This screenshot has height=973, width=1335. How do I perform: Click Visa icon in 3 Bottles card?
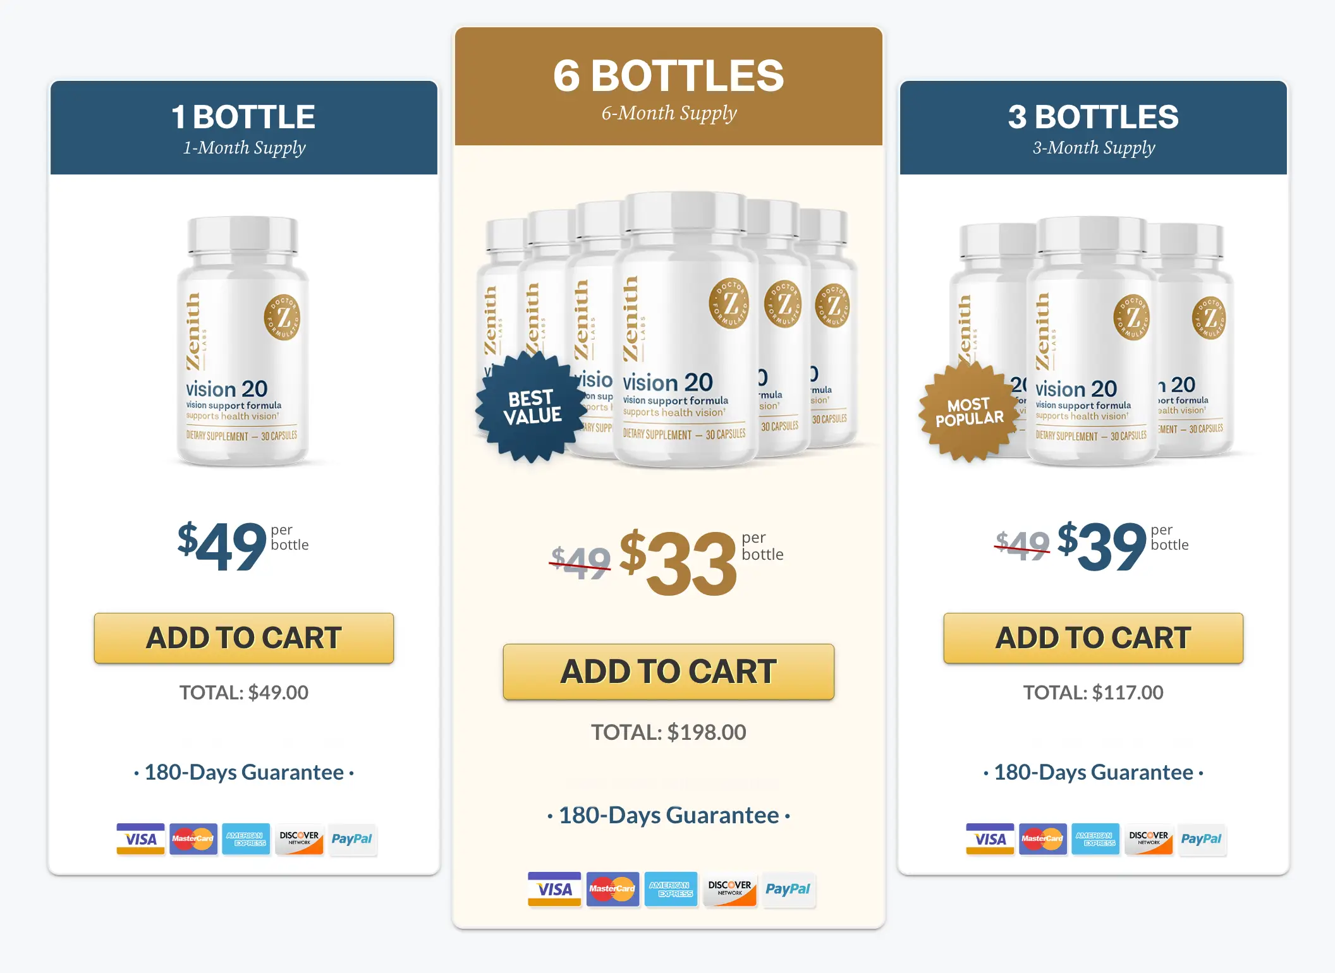990,838
